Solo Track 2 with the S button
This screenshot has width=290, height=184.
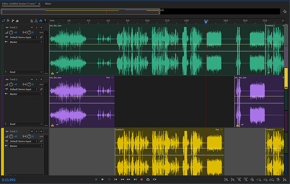pos(37,79)
